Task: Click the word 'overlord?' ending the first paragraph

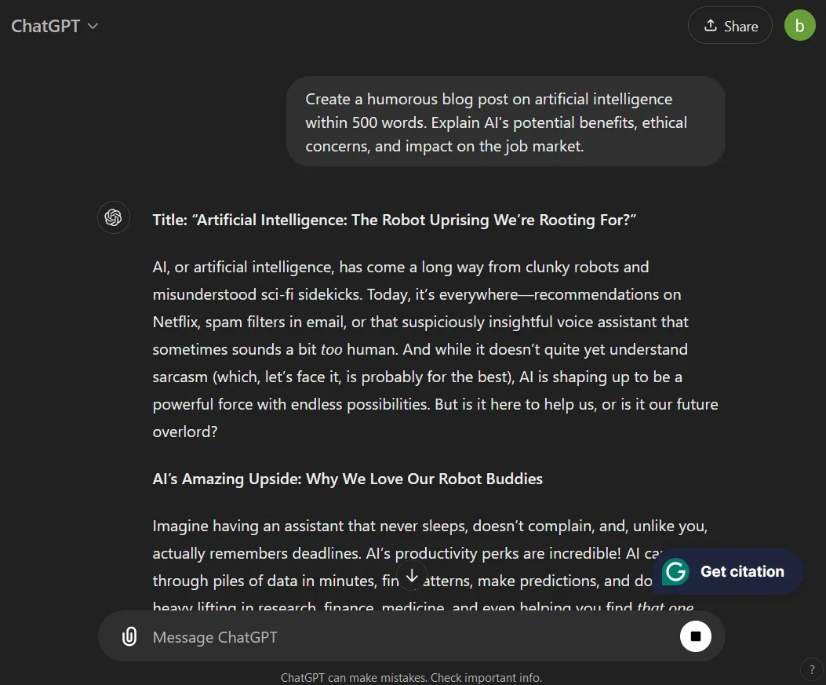Action: [x=185, y=432]
